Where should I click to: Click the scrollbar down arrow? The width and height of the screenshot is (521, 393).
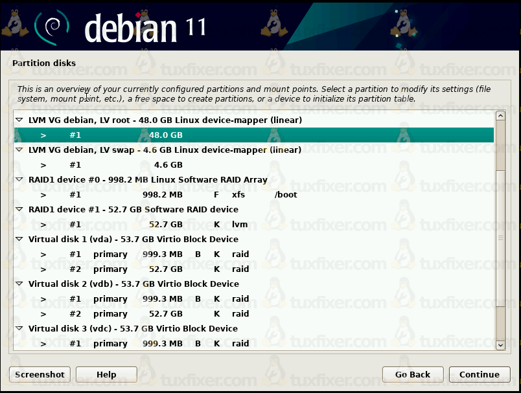[500, 345]
